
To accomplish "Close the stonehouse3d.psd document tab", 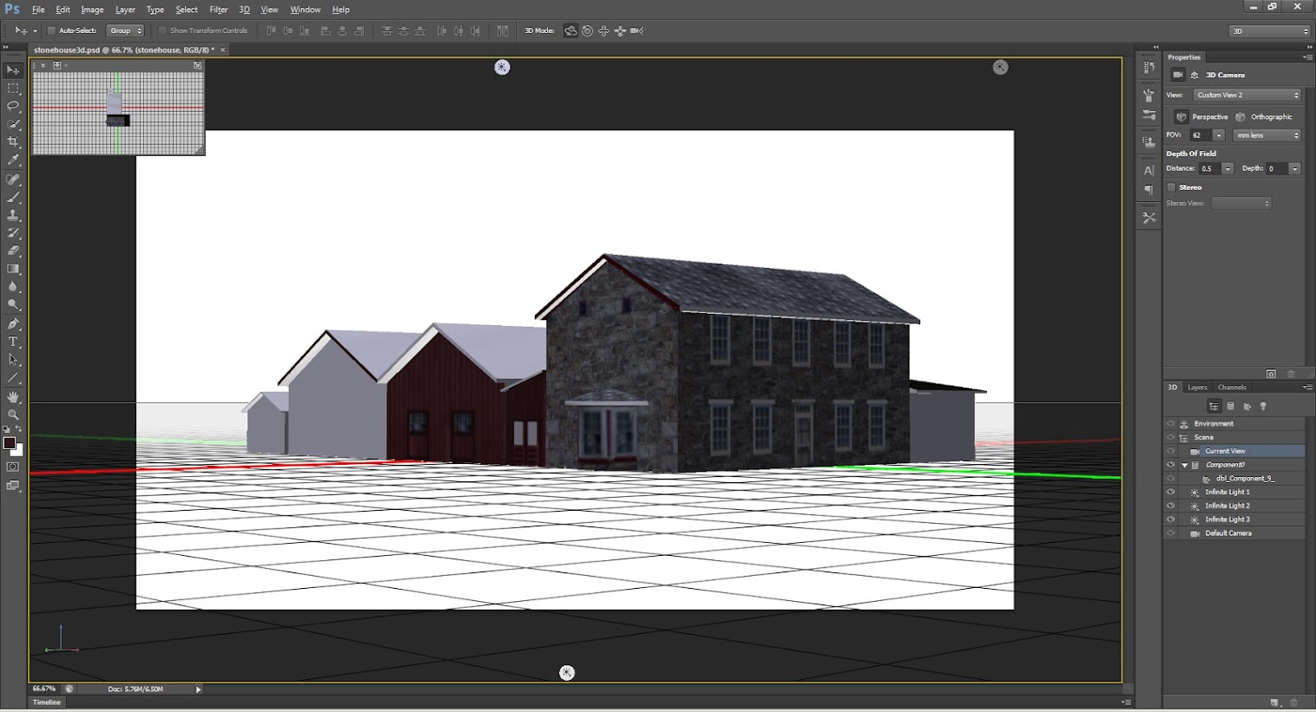I will [223, 50].
